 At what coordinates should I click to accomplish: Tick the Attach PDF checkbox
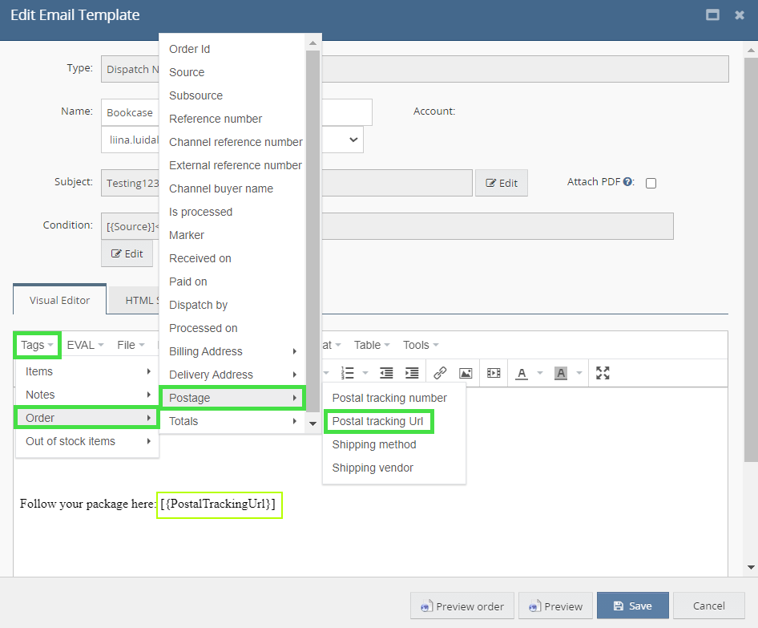click(x=651, y=183)
